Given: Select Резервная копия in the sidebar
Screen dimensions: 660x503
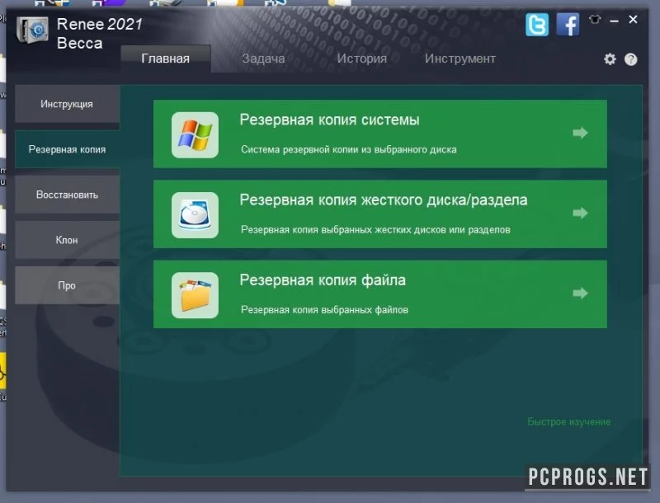Looking at the screenshot, I should [68, 149].
